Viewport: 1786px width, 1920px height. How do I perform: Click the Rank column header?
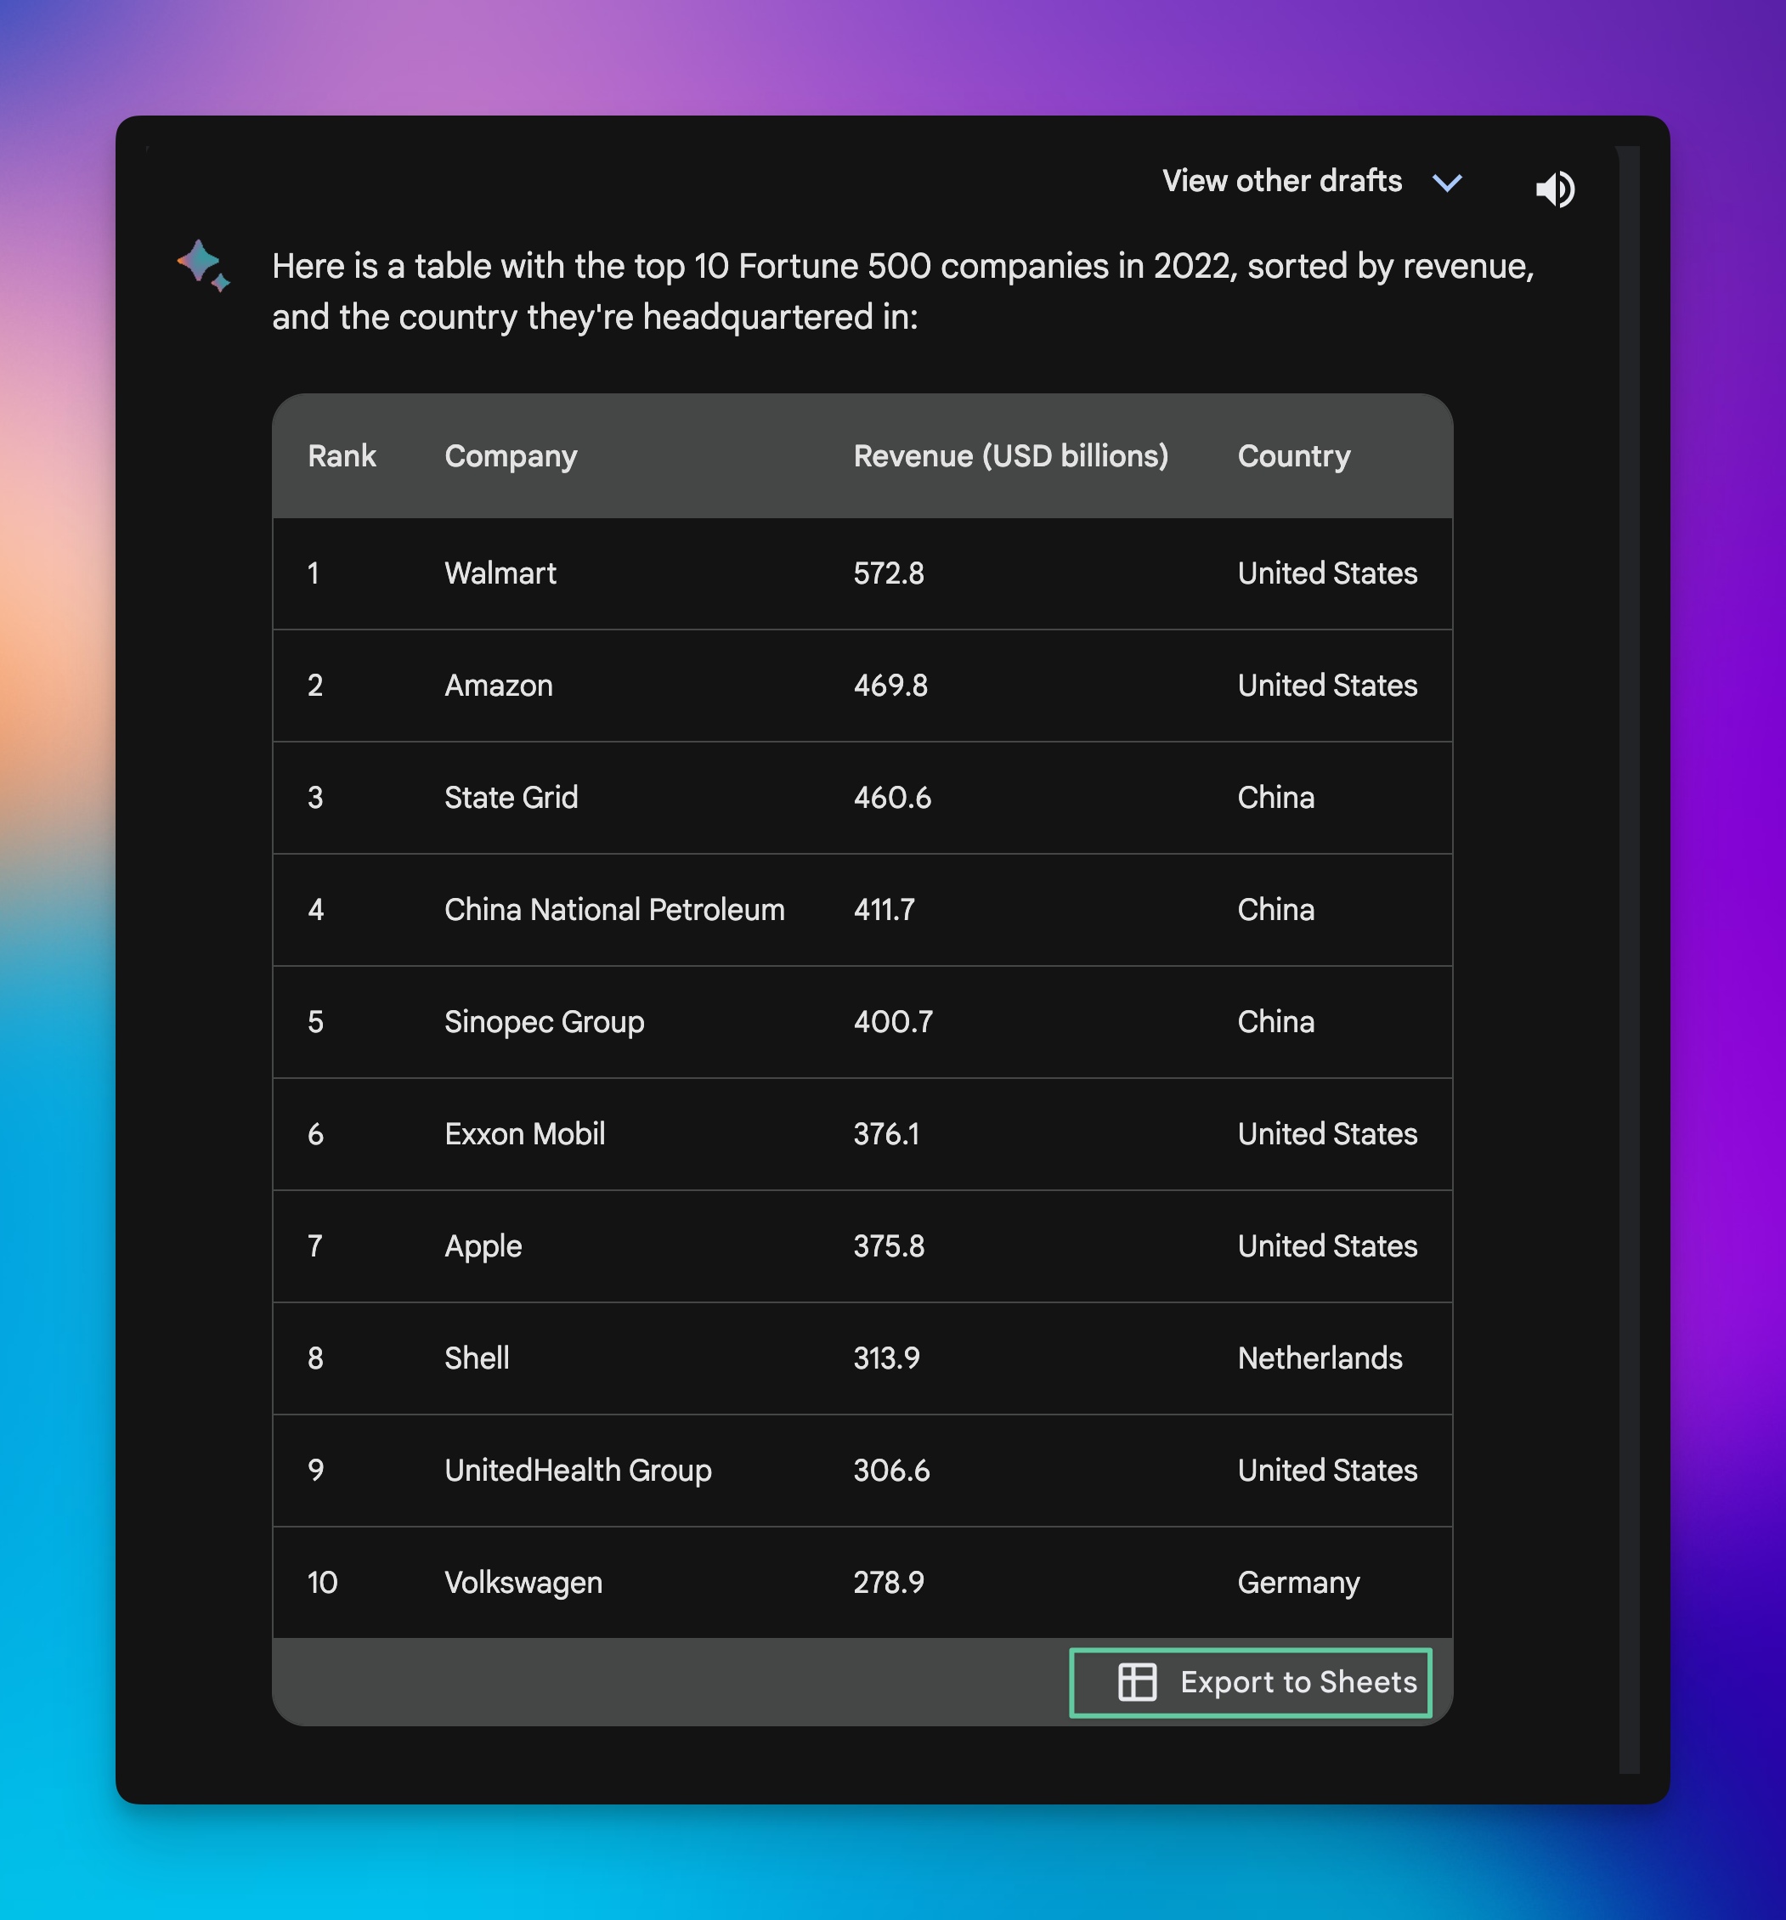pos(342,456)
